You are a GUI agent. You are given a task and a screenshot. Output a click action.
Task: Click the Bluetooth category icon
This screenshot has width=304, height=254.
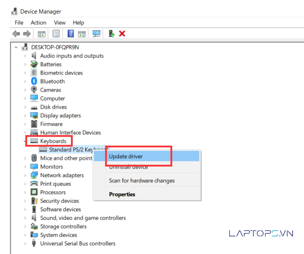(34, 81)
